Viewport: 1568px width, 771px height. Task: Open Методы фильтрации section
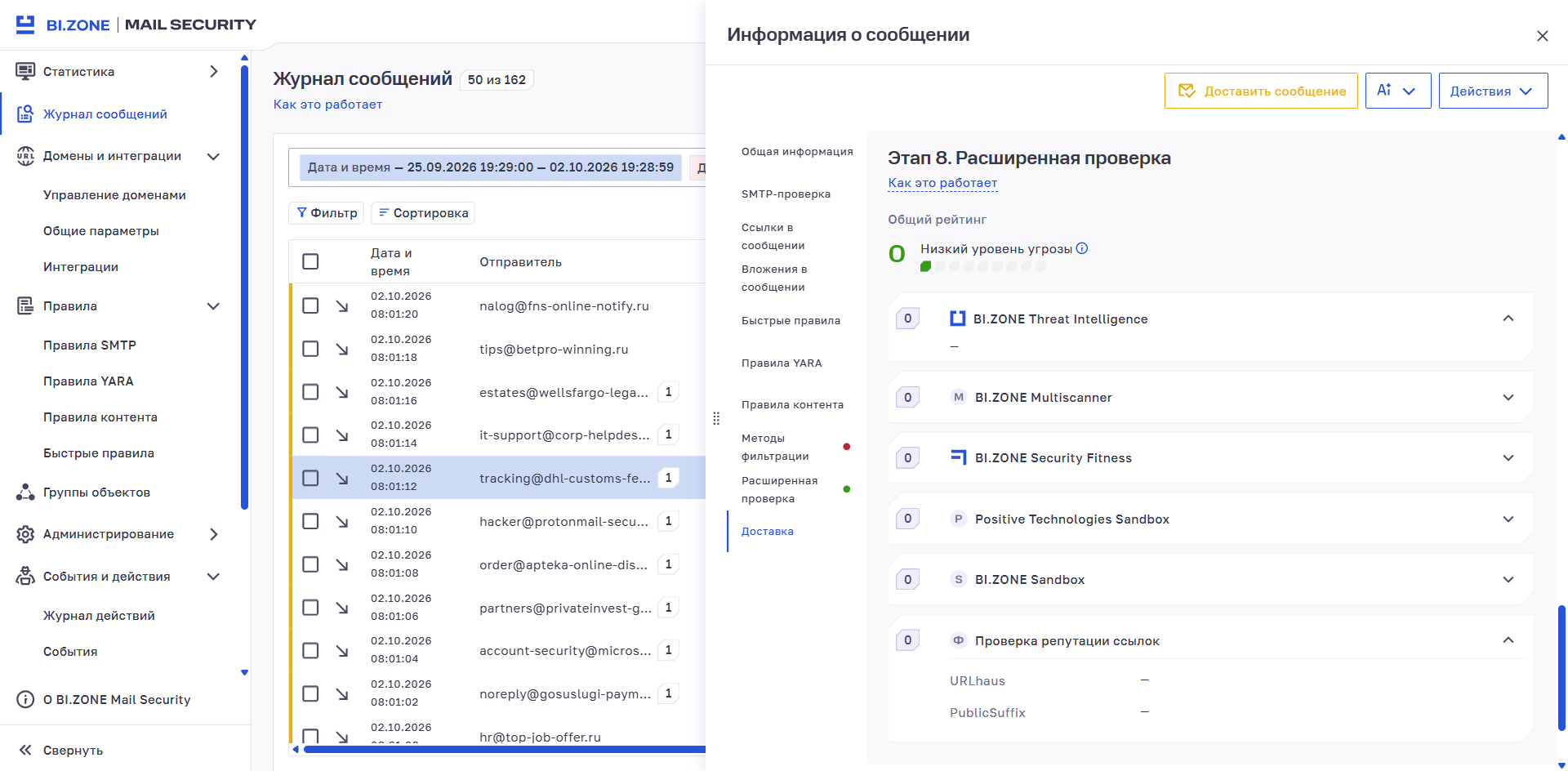(775, 447)
